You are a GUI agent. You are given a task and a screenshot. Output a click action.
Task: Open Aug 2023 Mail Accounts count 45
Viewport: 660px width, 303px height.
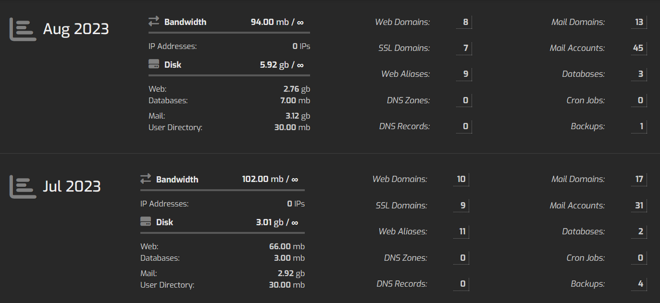click(638, 48)
